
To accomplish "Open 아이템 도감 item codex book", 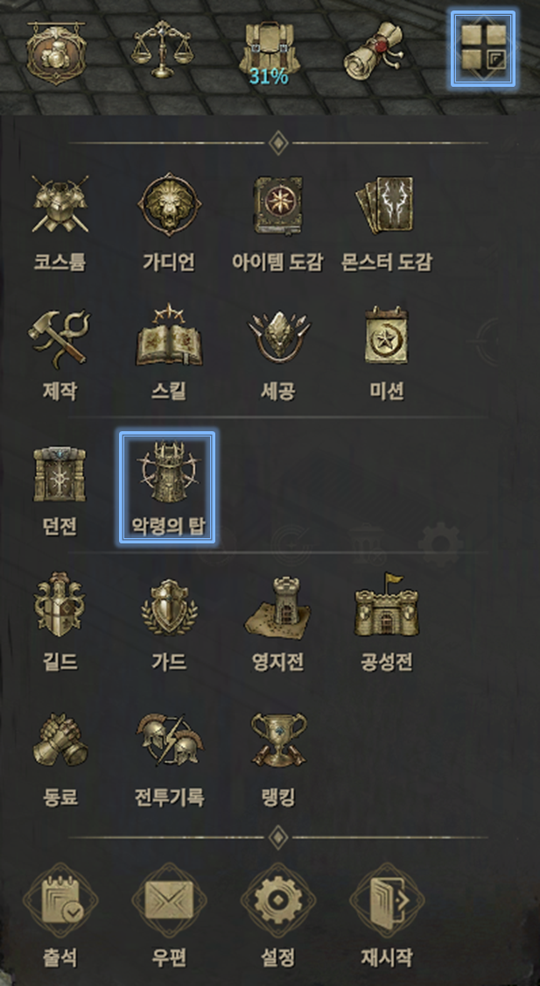I will (x=277, y=223).
